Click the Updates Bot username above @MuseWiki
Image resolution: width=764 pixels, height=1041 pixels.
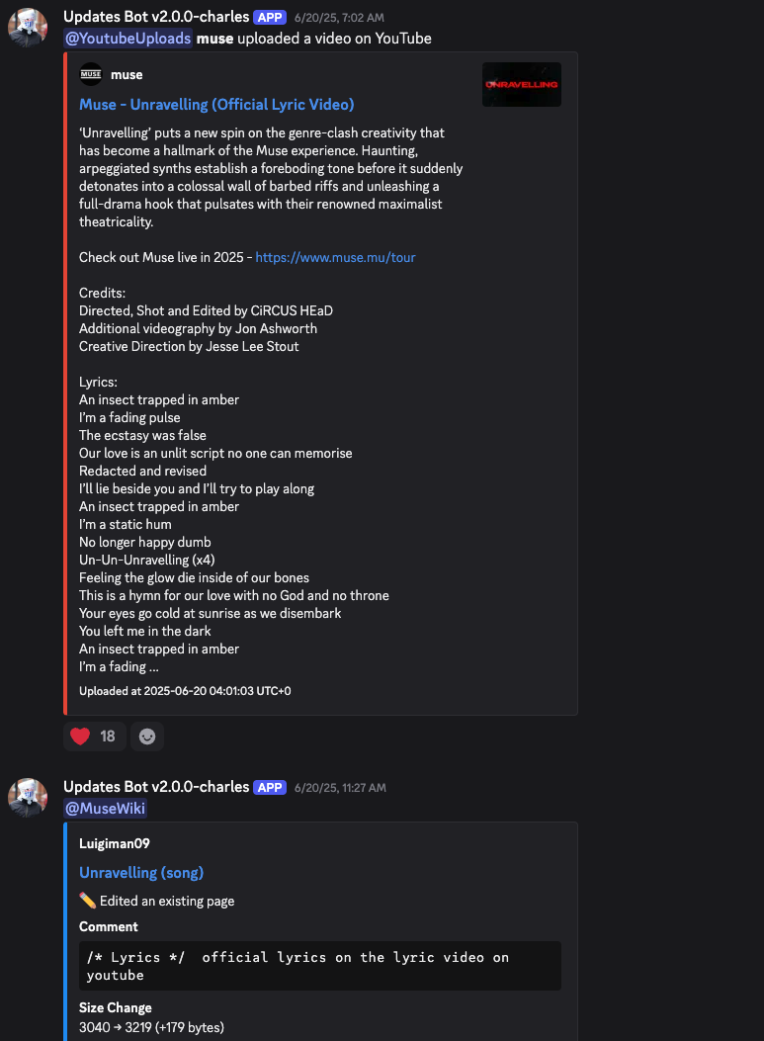pos(156,787)
